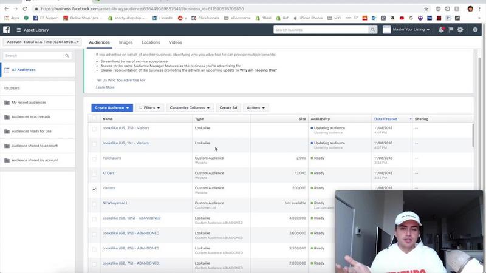Click the audiences table vertical scrollbar
The image size is (486, 273).
[x=473, y=135]
